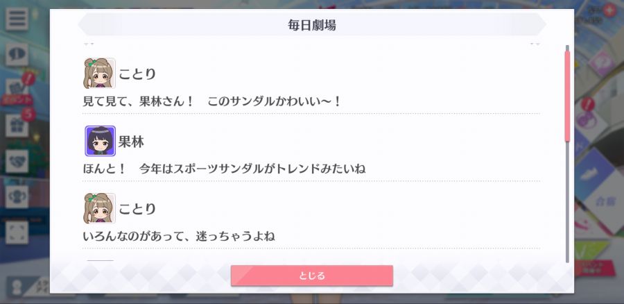
Task: Click the とじる close button
Action: [311, 276]
